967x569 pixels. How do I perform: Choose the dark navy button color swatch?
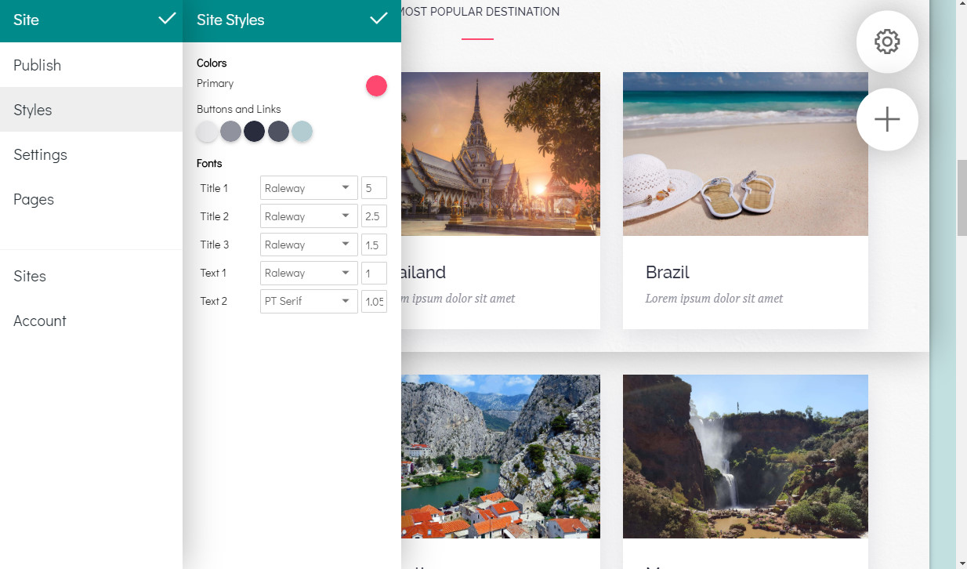(254, 132)
